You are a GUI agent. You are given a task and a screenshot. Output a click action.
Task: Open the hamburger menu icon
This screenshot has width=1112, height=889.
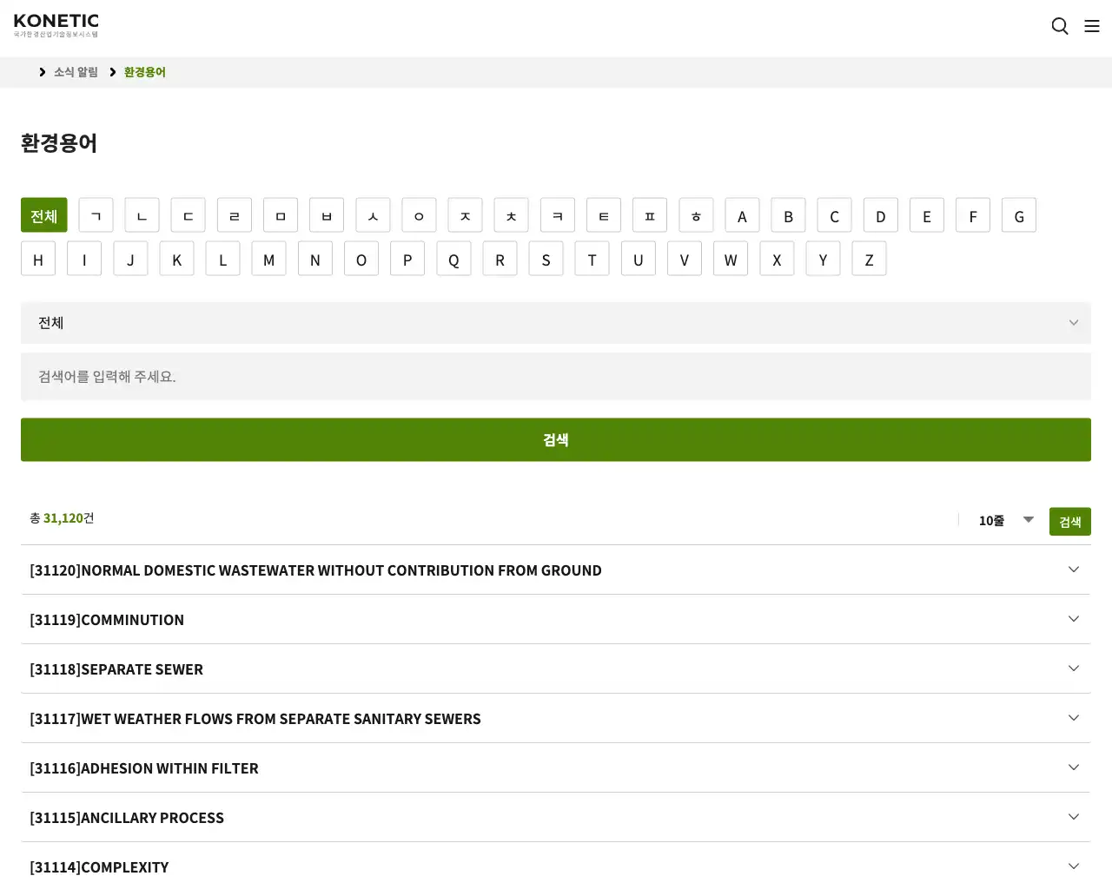click(x=1092, y=26)
